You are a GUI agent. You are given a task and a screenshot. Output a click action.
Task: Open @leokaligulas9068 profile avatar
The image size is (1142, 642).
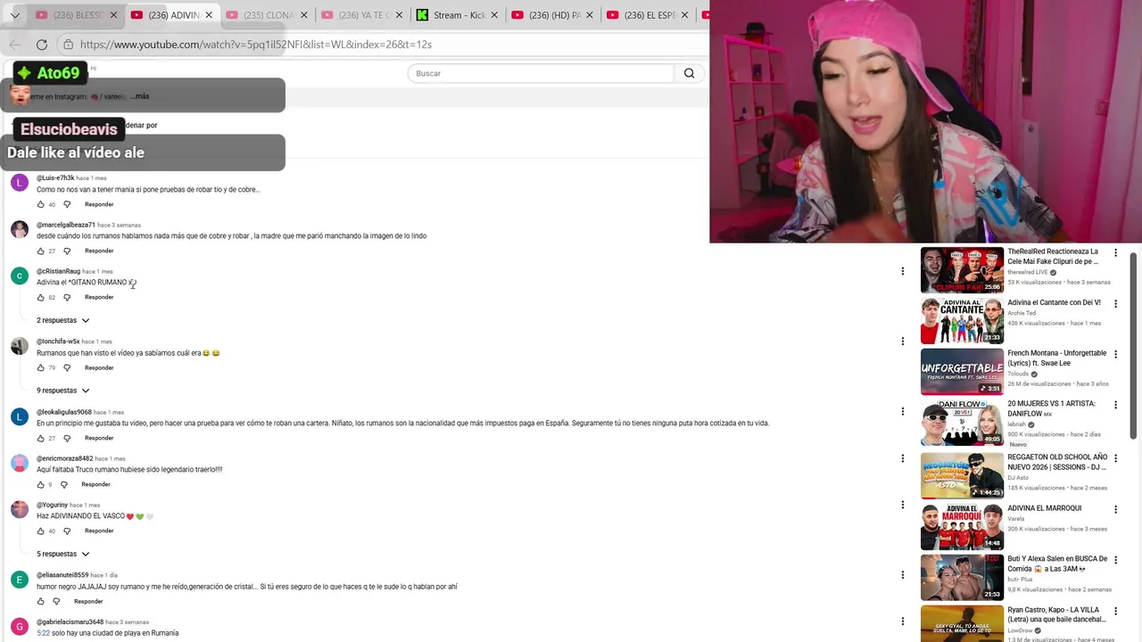pyautogui.click(x=20, y=416)
